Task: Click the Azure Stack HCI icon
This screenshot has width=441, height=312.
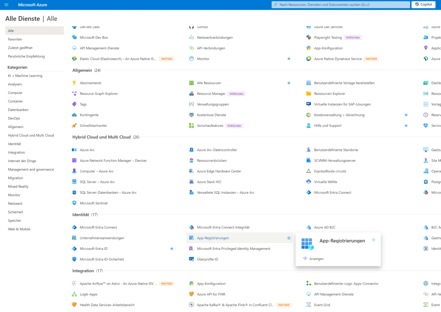Action: [192, 182]
